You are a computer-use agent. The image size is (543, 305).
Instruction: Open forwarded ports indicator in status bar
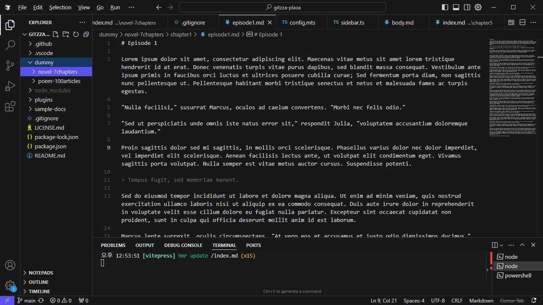point(84,300)
